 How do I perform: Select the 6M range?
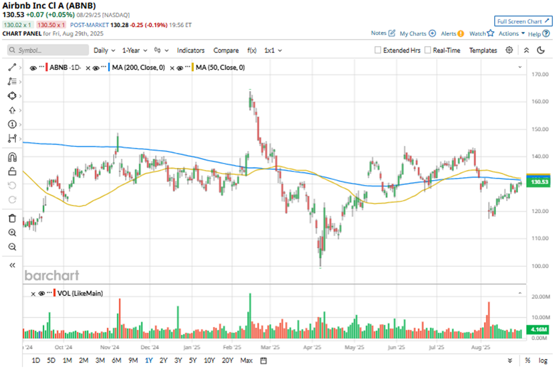(x=117, y=361)
